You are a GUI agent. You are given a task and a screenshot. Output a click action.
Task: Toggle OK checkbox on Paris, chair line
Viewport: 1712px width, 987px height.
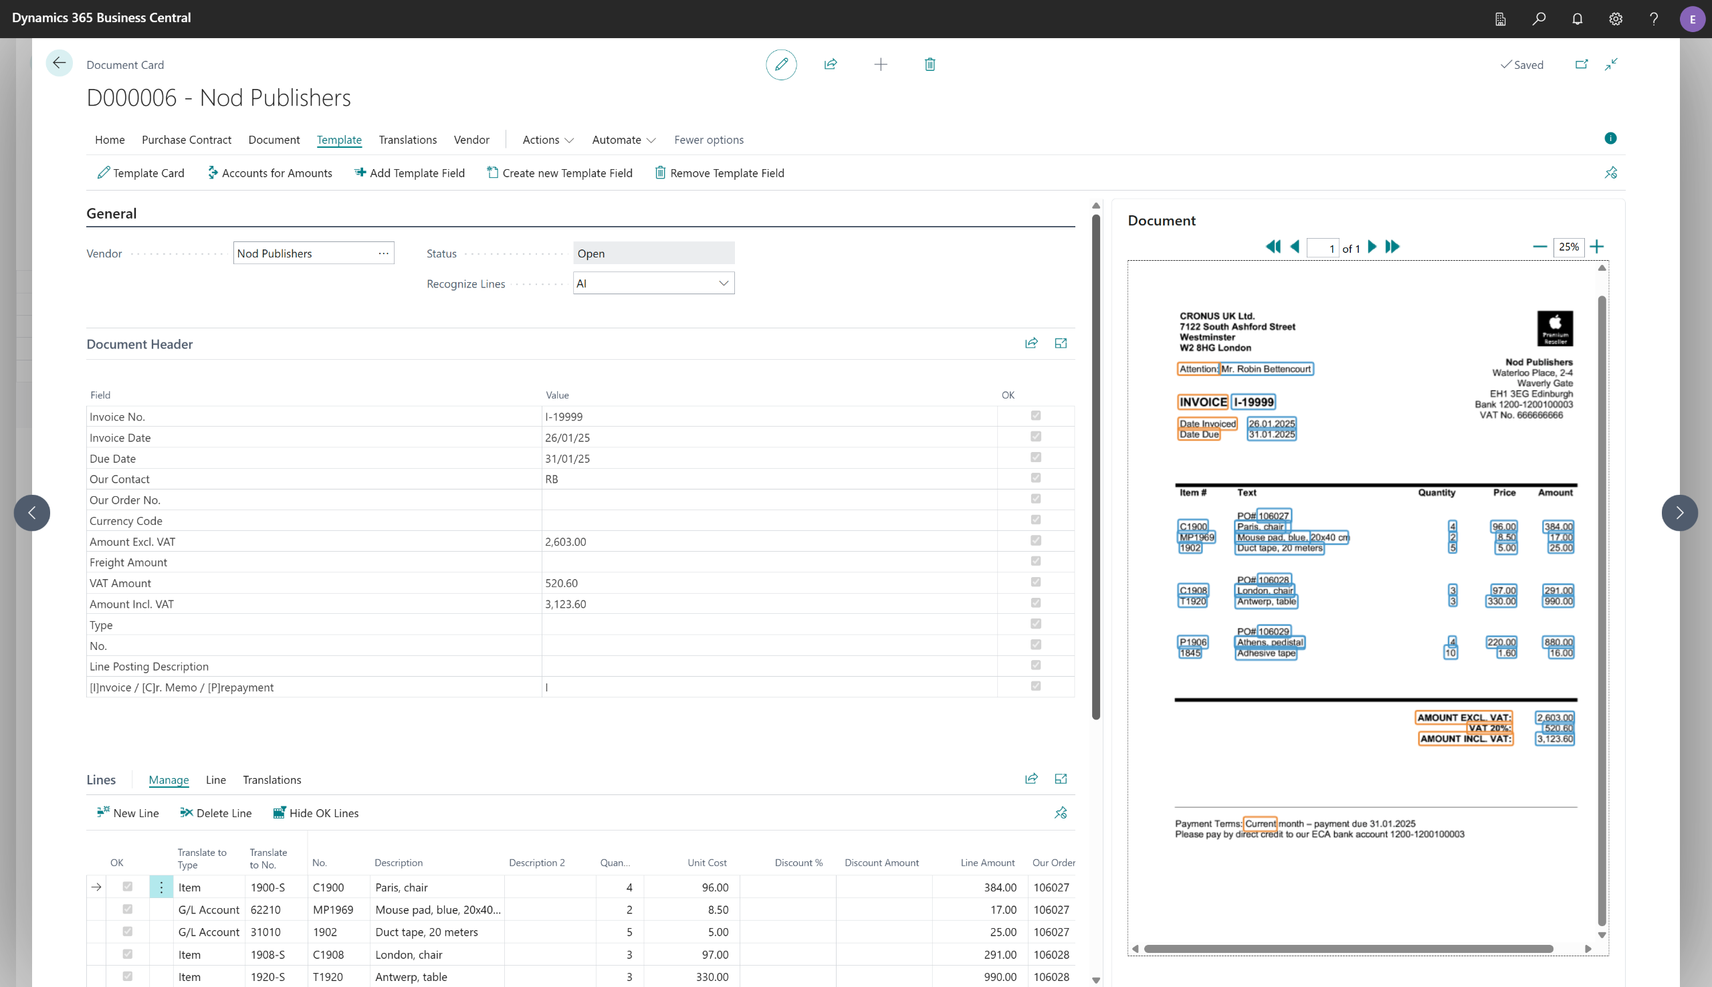point(128,887)
